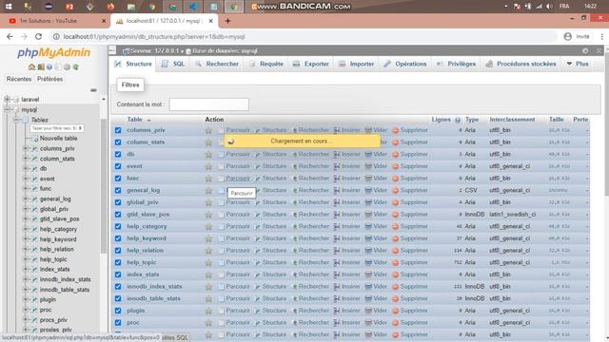The height and width of the screenshot is (342, 609).
Task: Star the db table as favorite
Action: click(x=208, y=155)
